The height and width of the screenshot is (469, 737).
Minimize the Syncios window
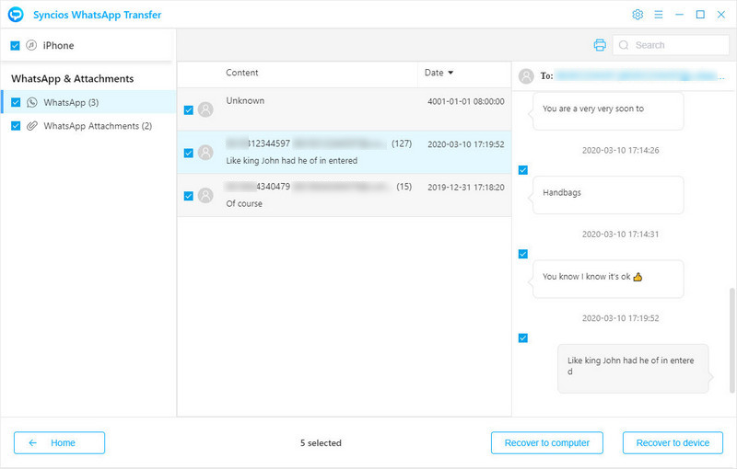(679, 15)
